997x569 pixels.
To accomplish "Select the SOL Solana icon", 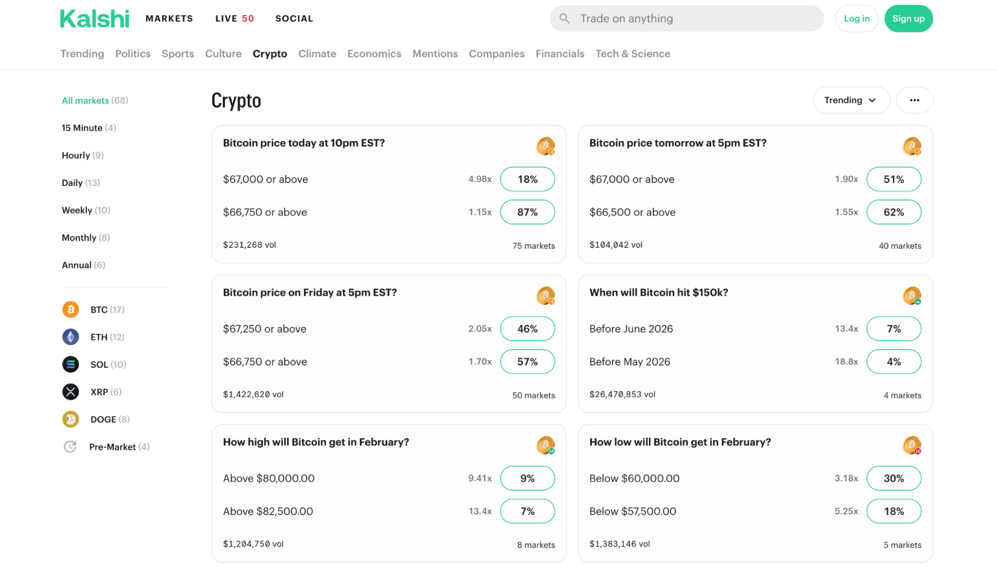I will coord(70,365).
